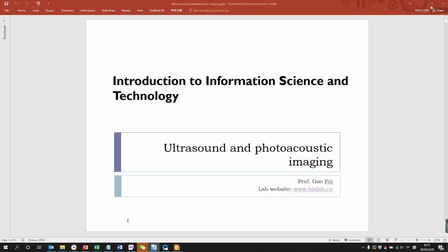Open Task View on the taskbar
This screenshot has height=252, width=448.
[x=39, y=247]
